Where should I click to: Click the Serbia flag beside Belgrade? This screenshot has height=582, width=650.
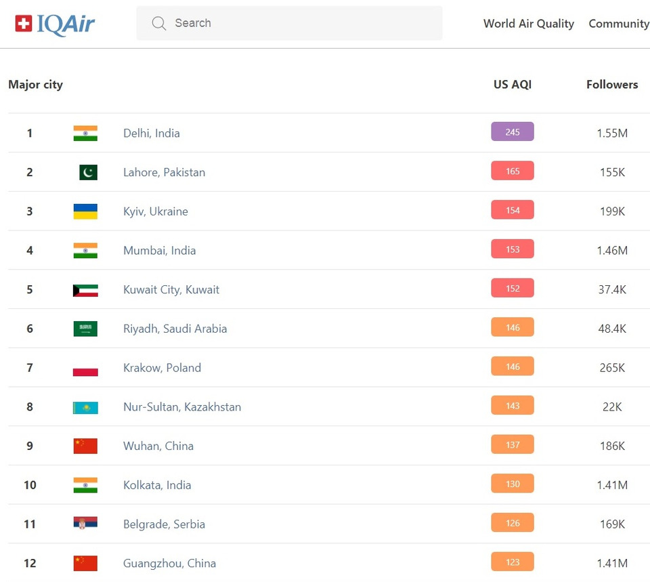pyautogui.click(x=85, y=524)
